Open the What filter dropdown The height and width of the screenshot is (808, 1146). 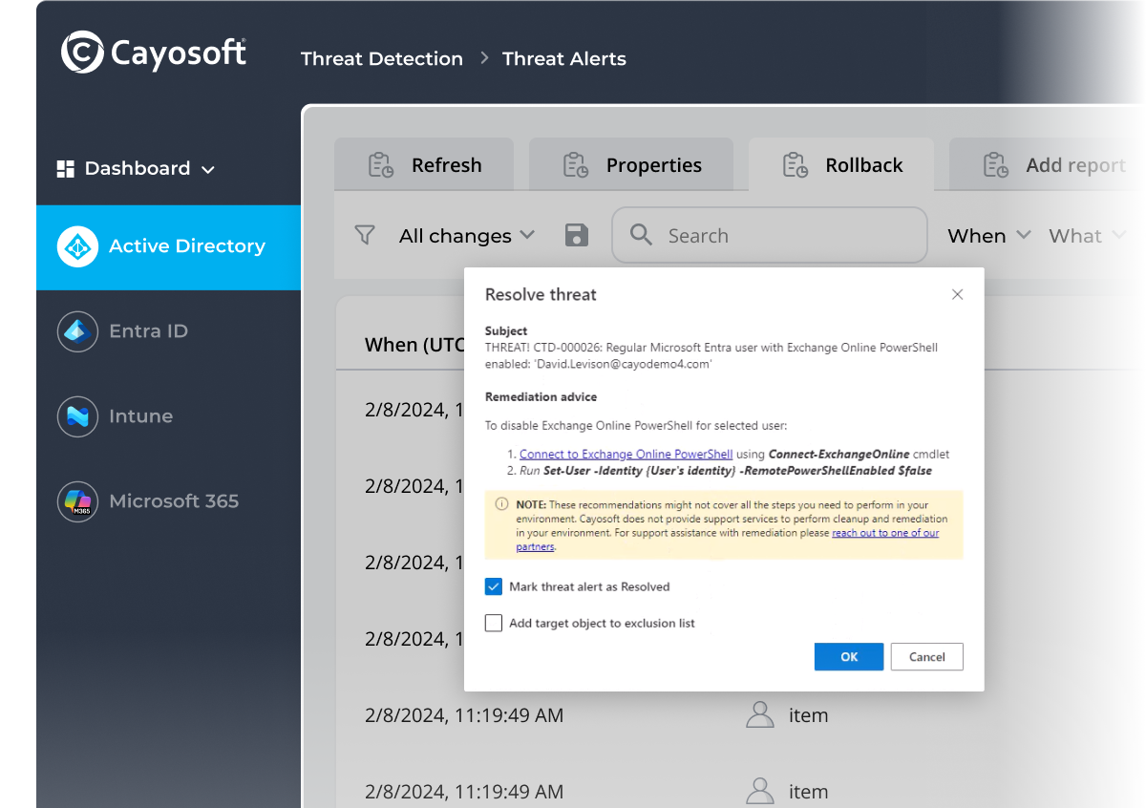click(1088, 236)
